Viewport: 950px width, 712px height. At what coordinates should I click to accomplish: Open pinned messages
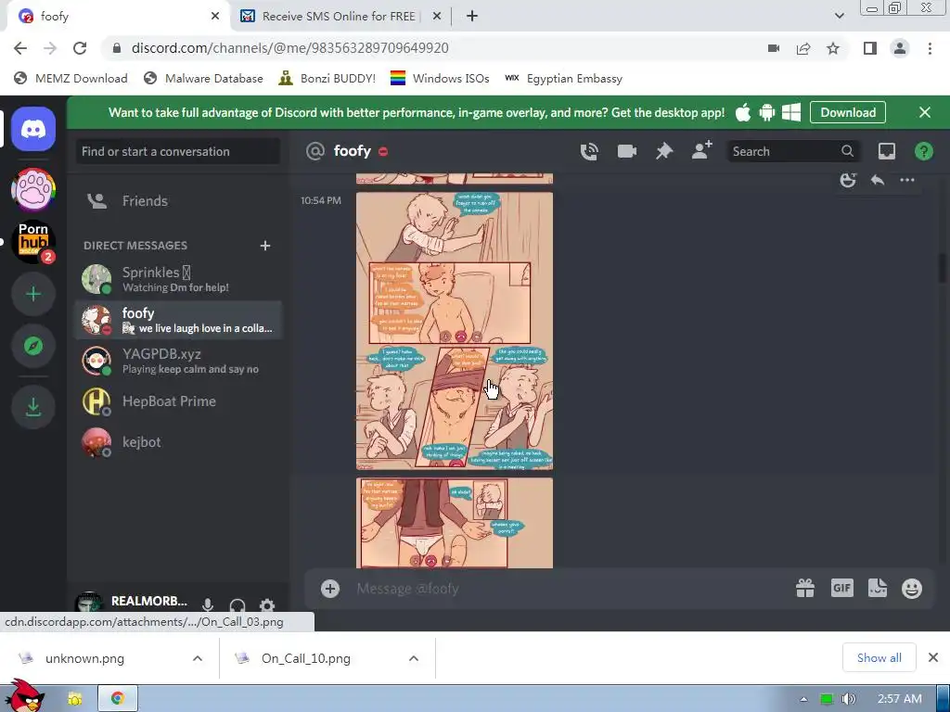pos(664,151)
